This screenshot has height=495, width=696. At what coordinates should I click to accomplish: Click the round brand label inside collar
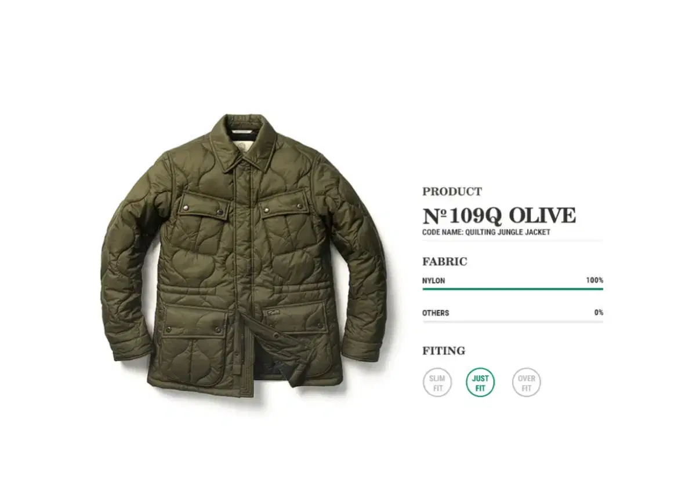(242, 151)
